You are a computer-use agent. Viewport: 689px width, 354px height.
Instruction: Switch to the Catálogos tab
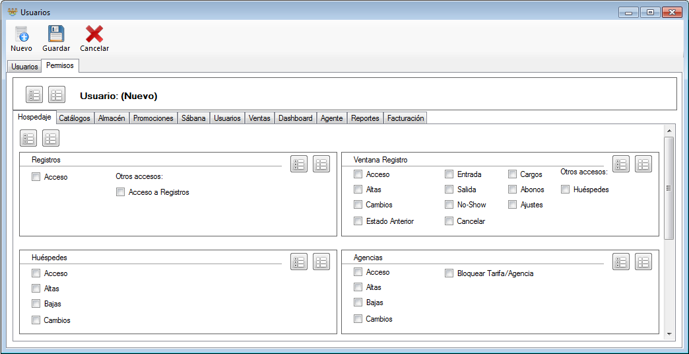tap(75, 118)
